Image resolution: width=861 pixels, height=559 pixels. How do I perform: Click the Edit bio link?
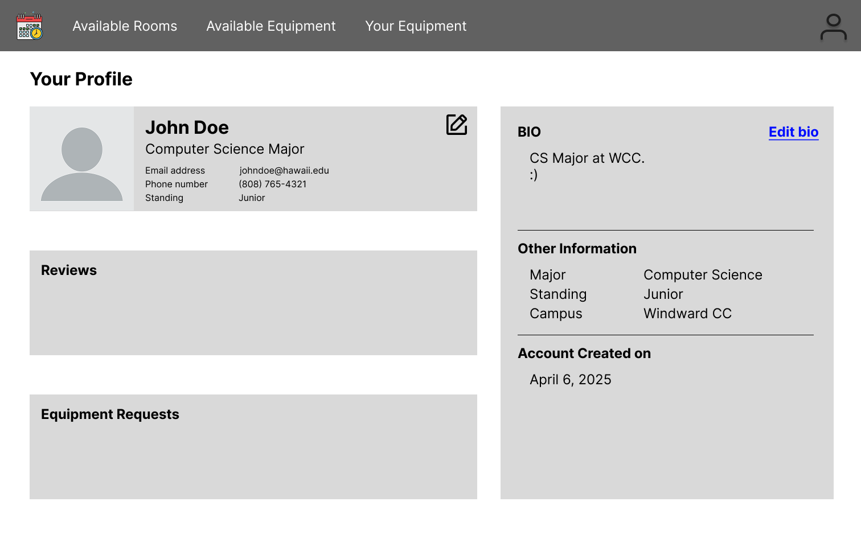coord(793,132)
